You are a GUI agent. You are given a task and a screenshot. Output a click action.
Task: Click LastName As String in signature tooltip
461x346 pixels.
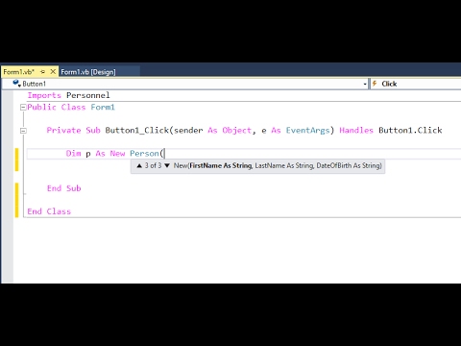click(x=284, y=165)
